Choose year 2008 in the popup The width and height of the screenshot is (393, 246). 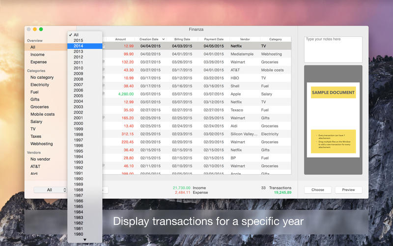pyautogui.click(x=84, y=79)
